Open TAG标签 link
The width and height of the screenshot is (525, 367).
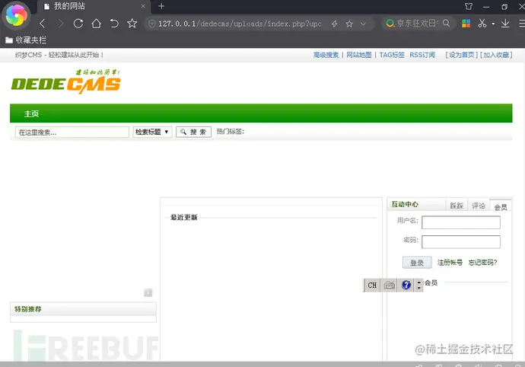(x=392, y=55)
